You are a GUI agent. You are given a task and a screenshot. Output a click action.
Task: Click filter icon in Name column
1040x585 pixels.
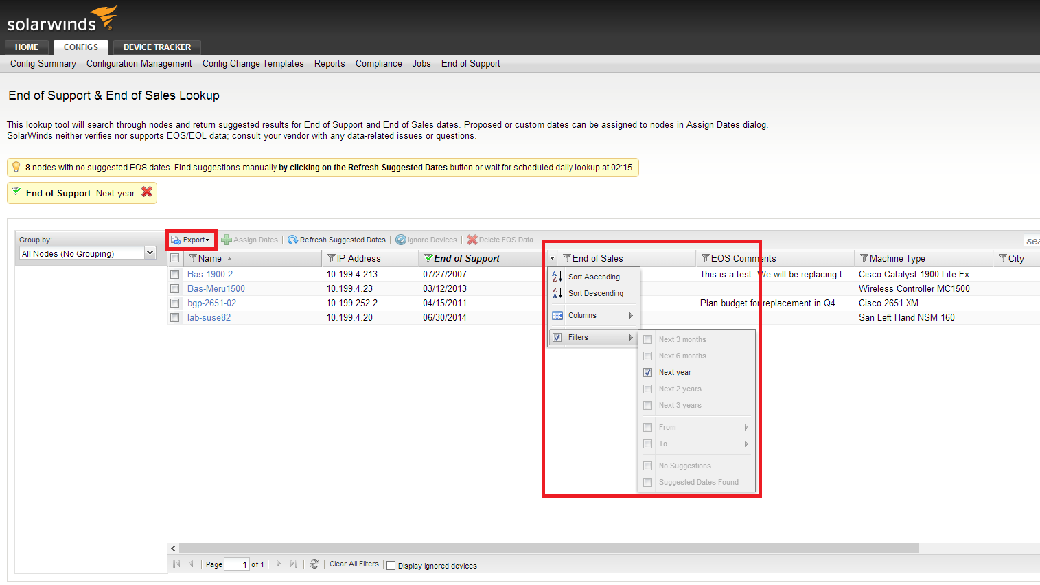click(193, 258)
